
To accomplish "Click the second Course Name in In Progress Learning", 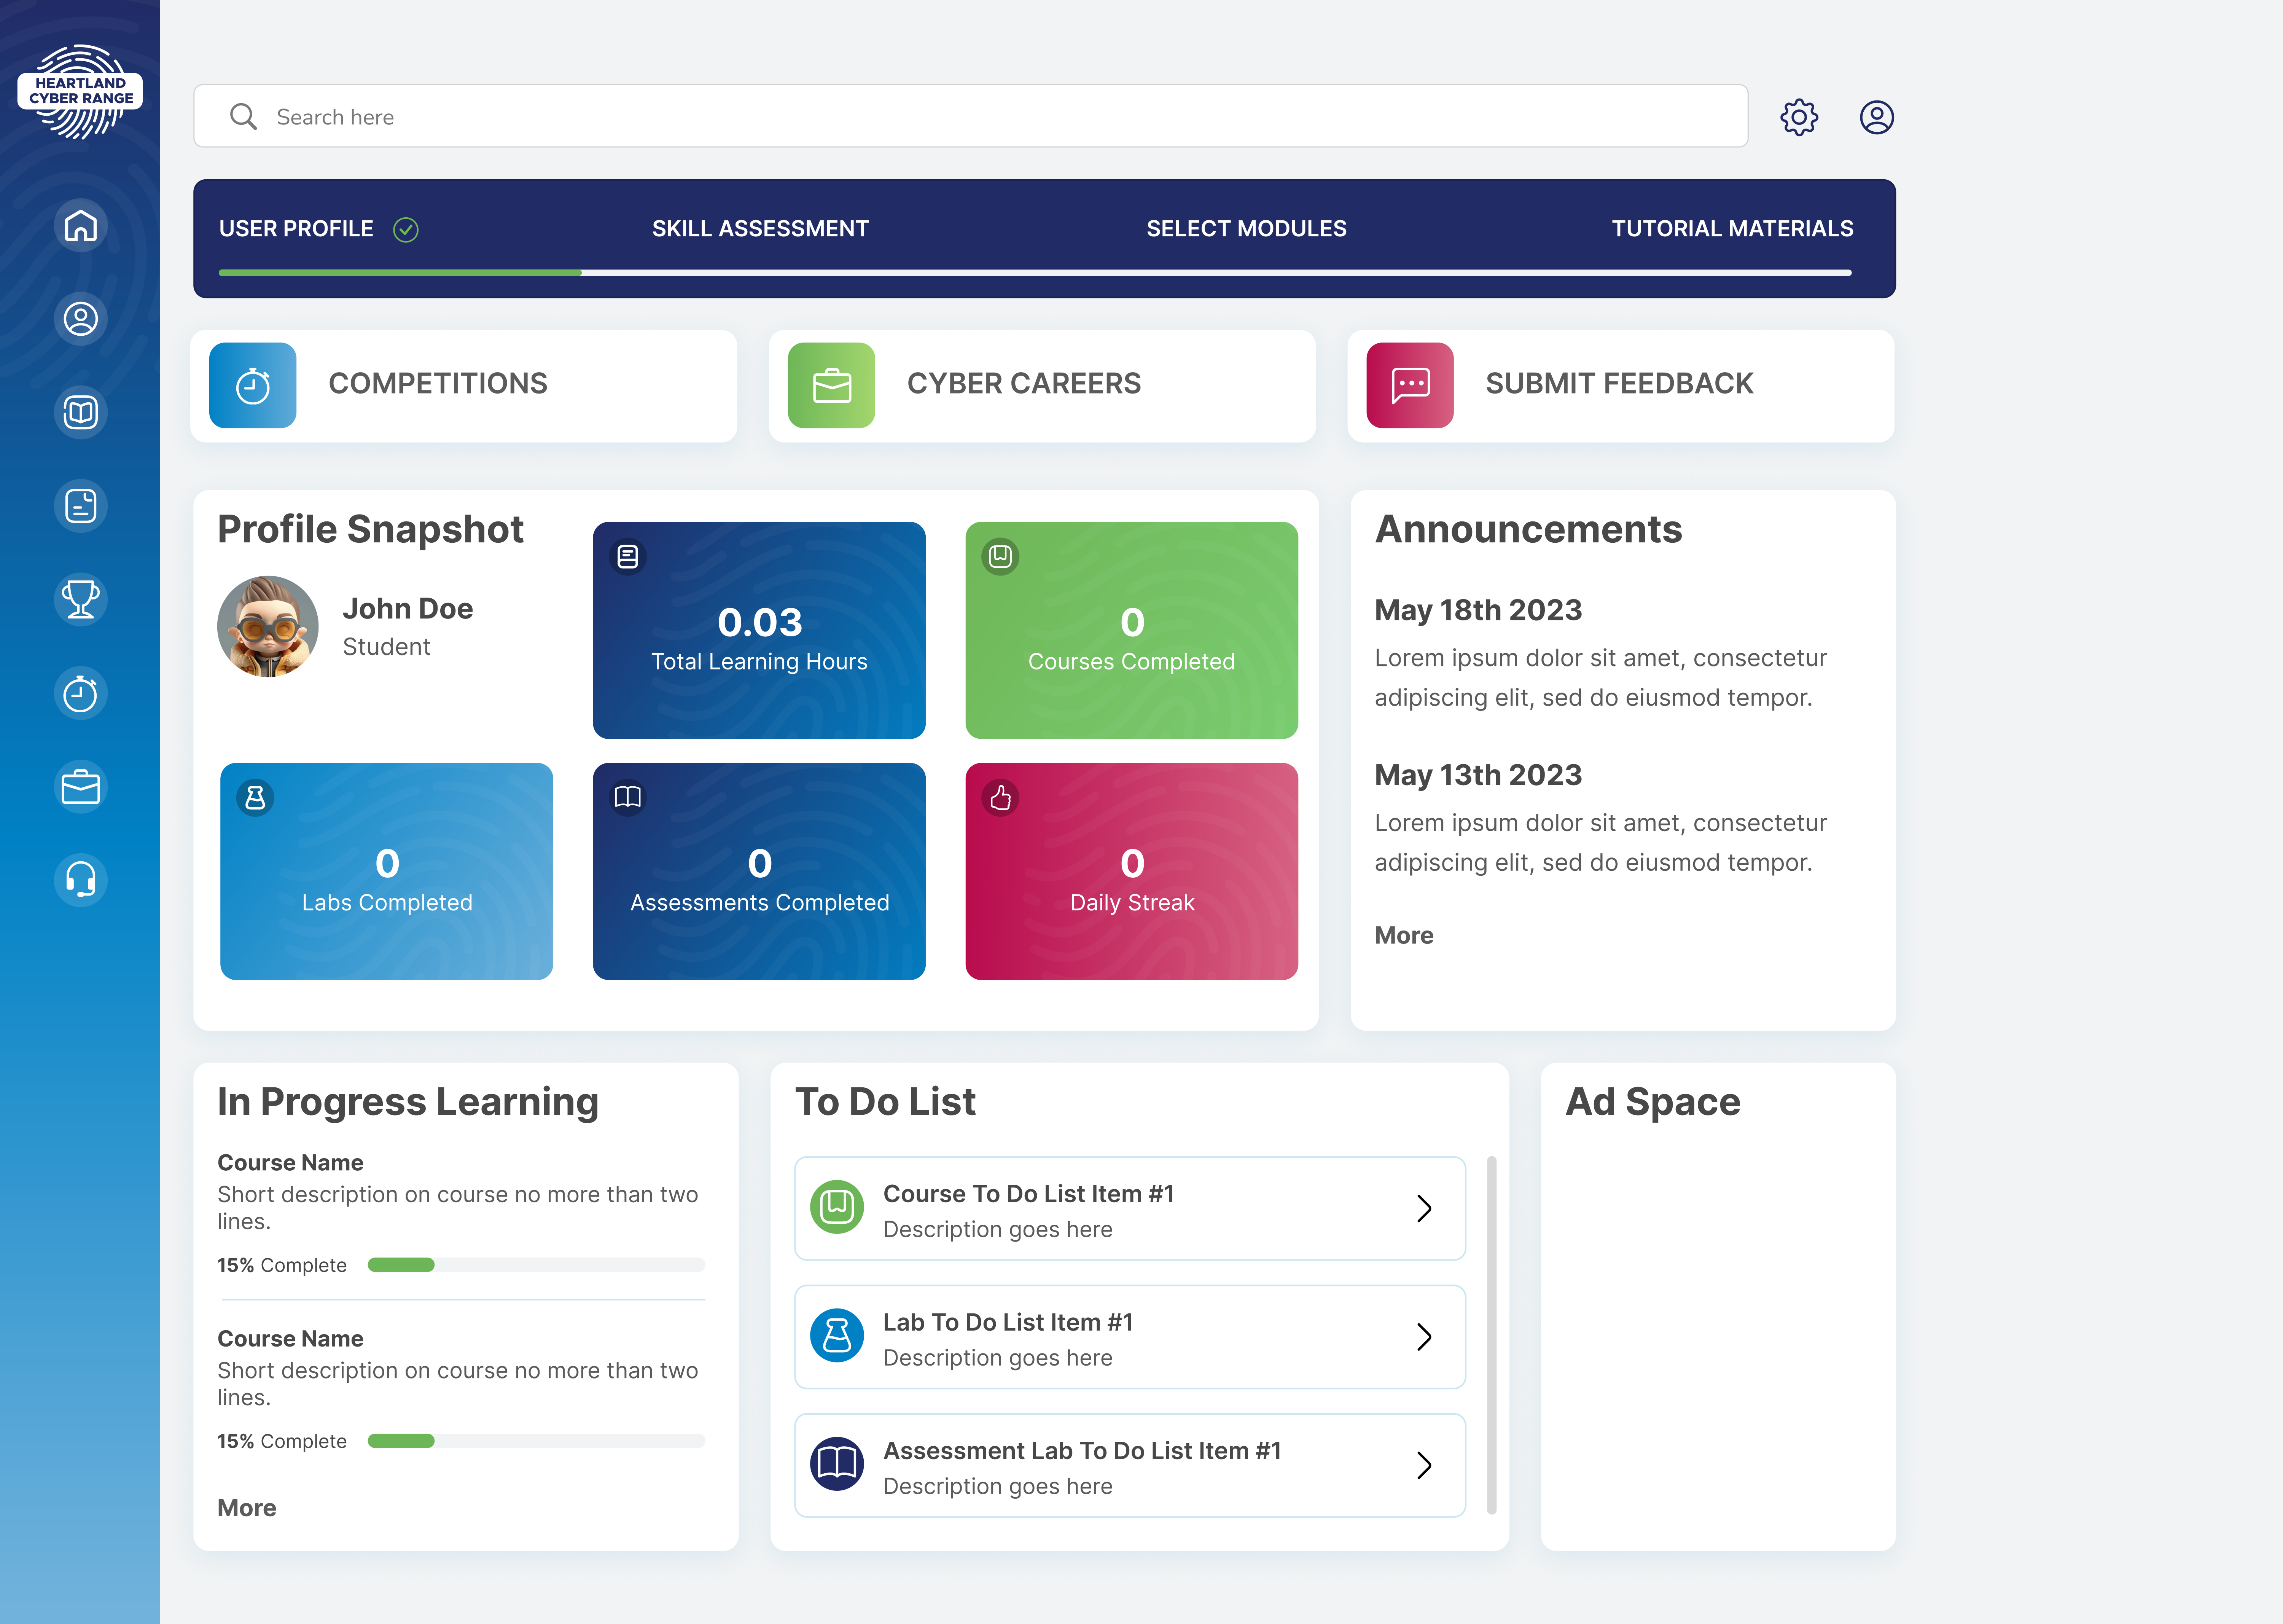I will (290, 1339).
